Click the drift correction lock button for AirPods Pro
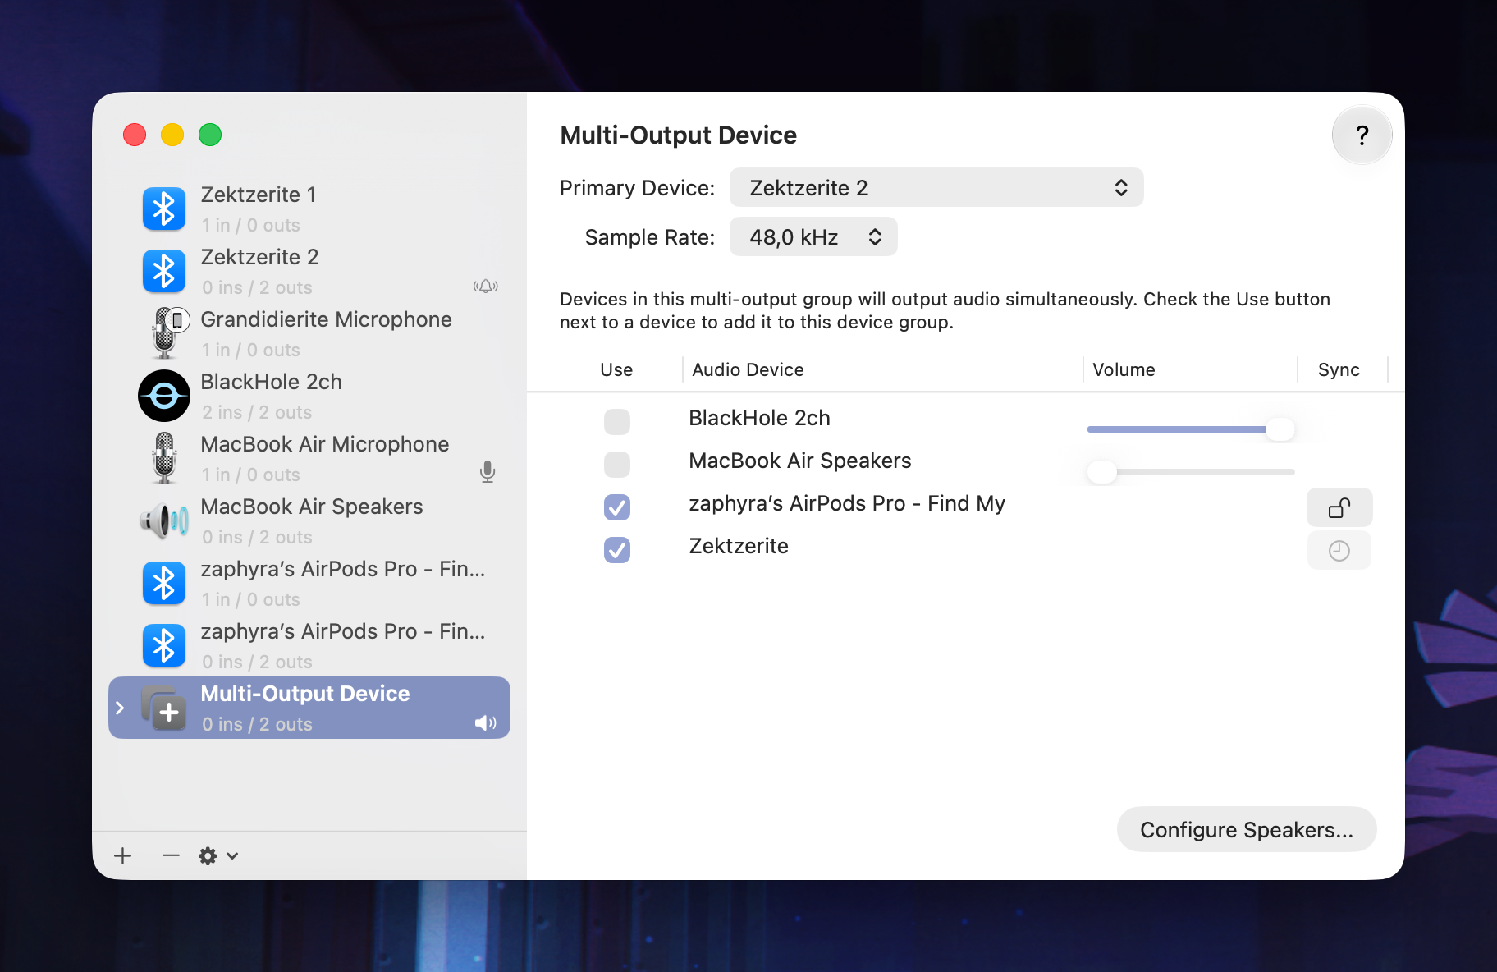This screenshot has height=972, width=1497. click(x=1339, y=508)
